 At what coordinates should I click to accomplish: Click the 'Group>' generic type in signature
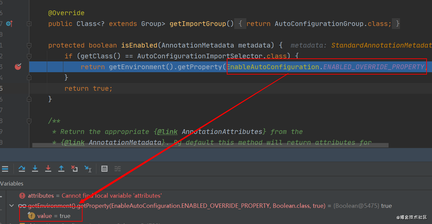point(153,24)
